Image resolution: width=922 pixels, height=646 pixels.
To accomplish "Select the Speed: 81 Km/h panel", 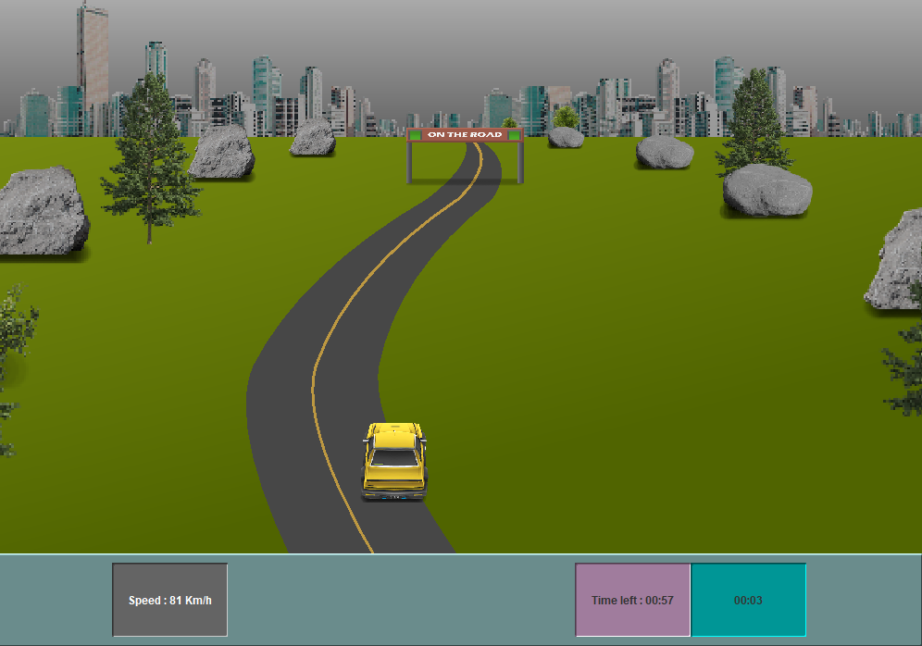I will 169,599.
